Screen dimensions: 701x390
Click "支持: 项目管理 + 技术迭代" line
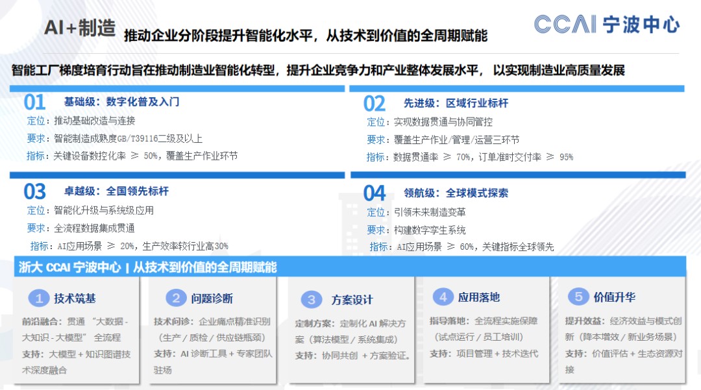click(484, 354)
